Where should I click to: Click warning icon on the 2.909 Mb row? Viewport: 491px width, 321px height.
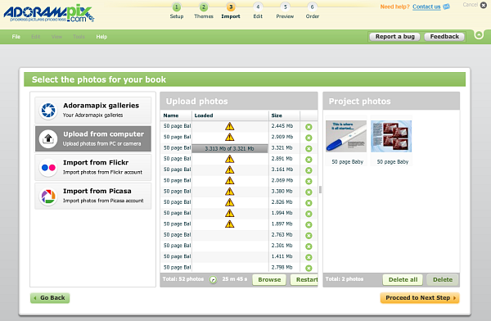tap(229, 137)
